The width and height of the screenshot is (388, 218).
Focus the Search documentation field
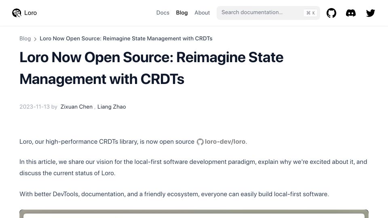(268, 13)
